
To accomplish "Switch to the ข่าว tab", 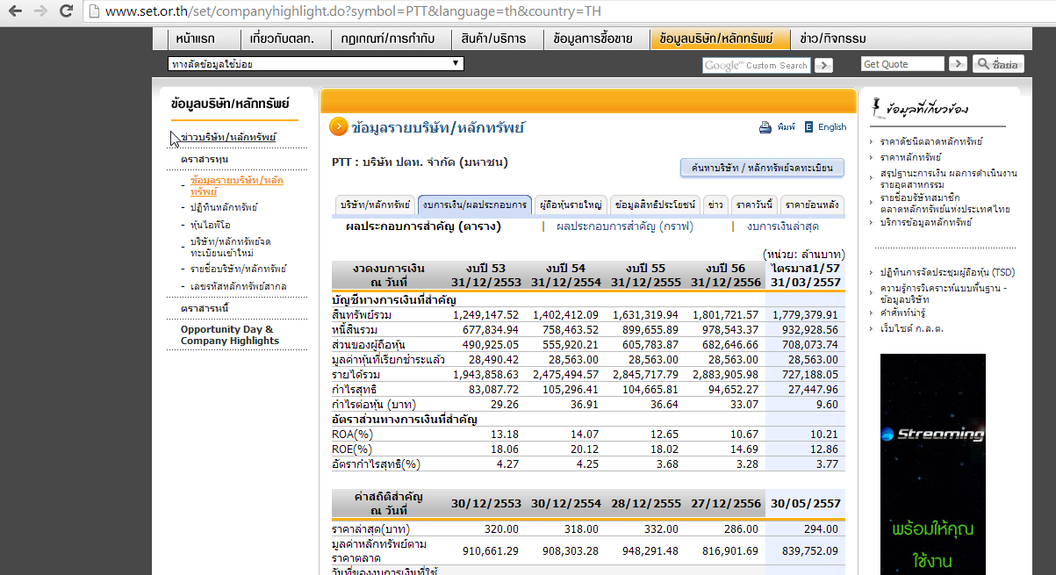I will tap(715, 205).
